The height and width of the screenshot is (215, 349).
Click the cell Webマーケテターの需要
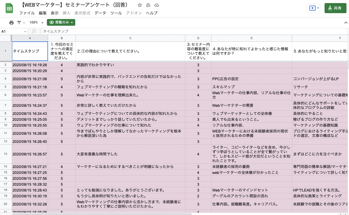click(x=252, y=105)
